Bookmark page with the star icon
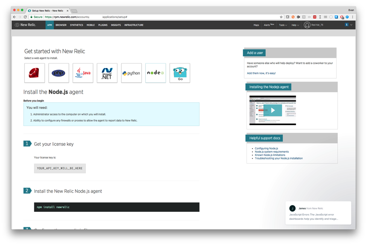Viewport: 367px width, 245px height. [x=281, y=17]
